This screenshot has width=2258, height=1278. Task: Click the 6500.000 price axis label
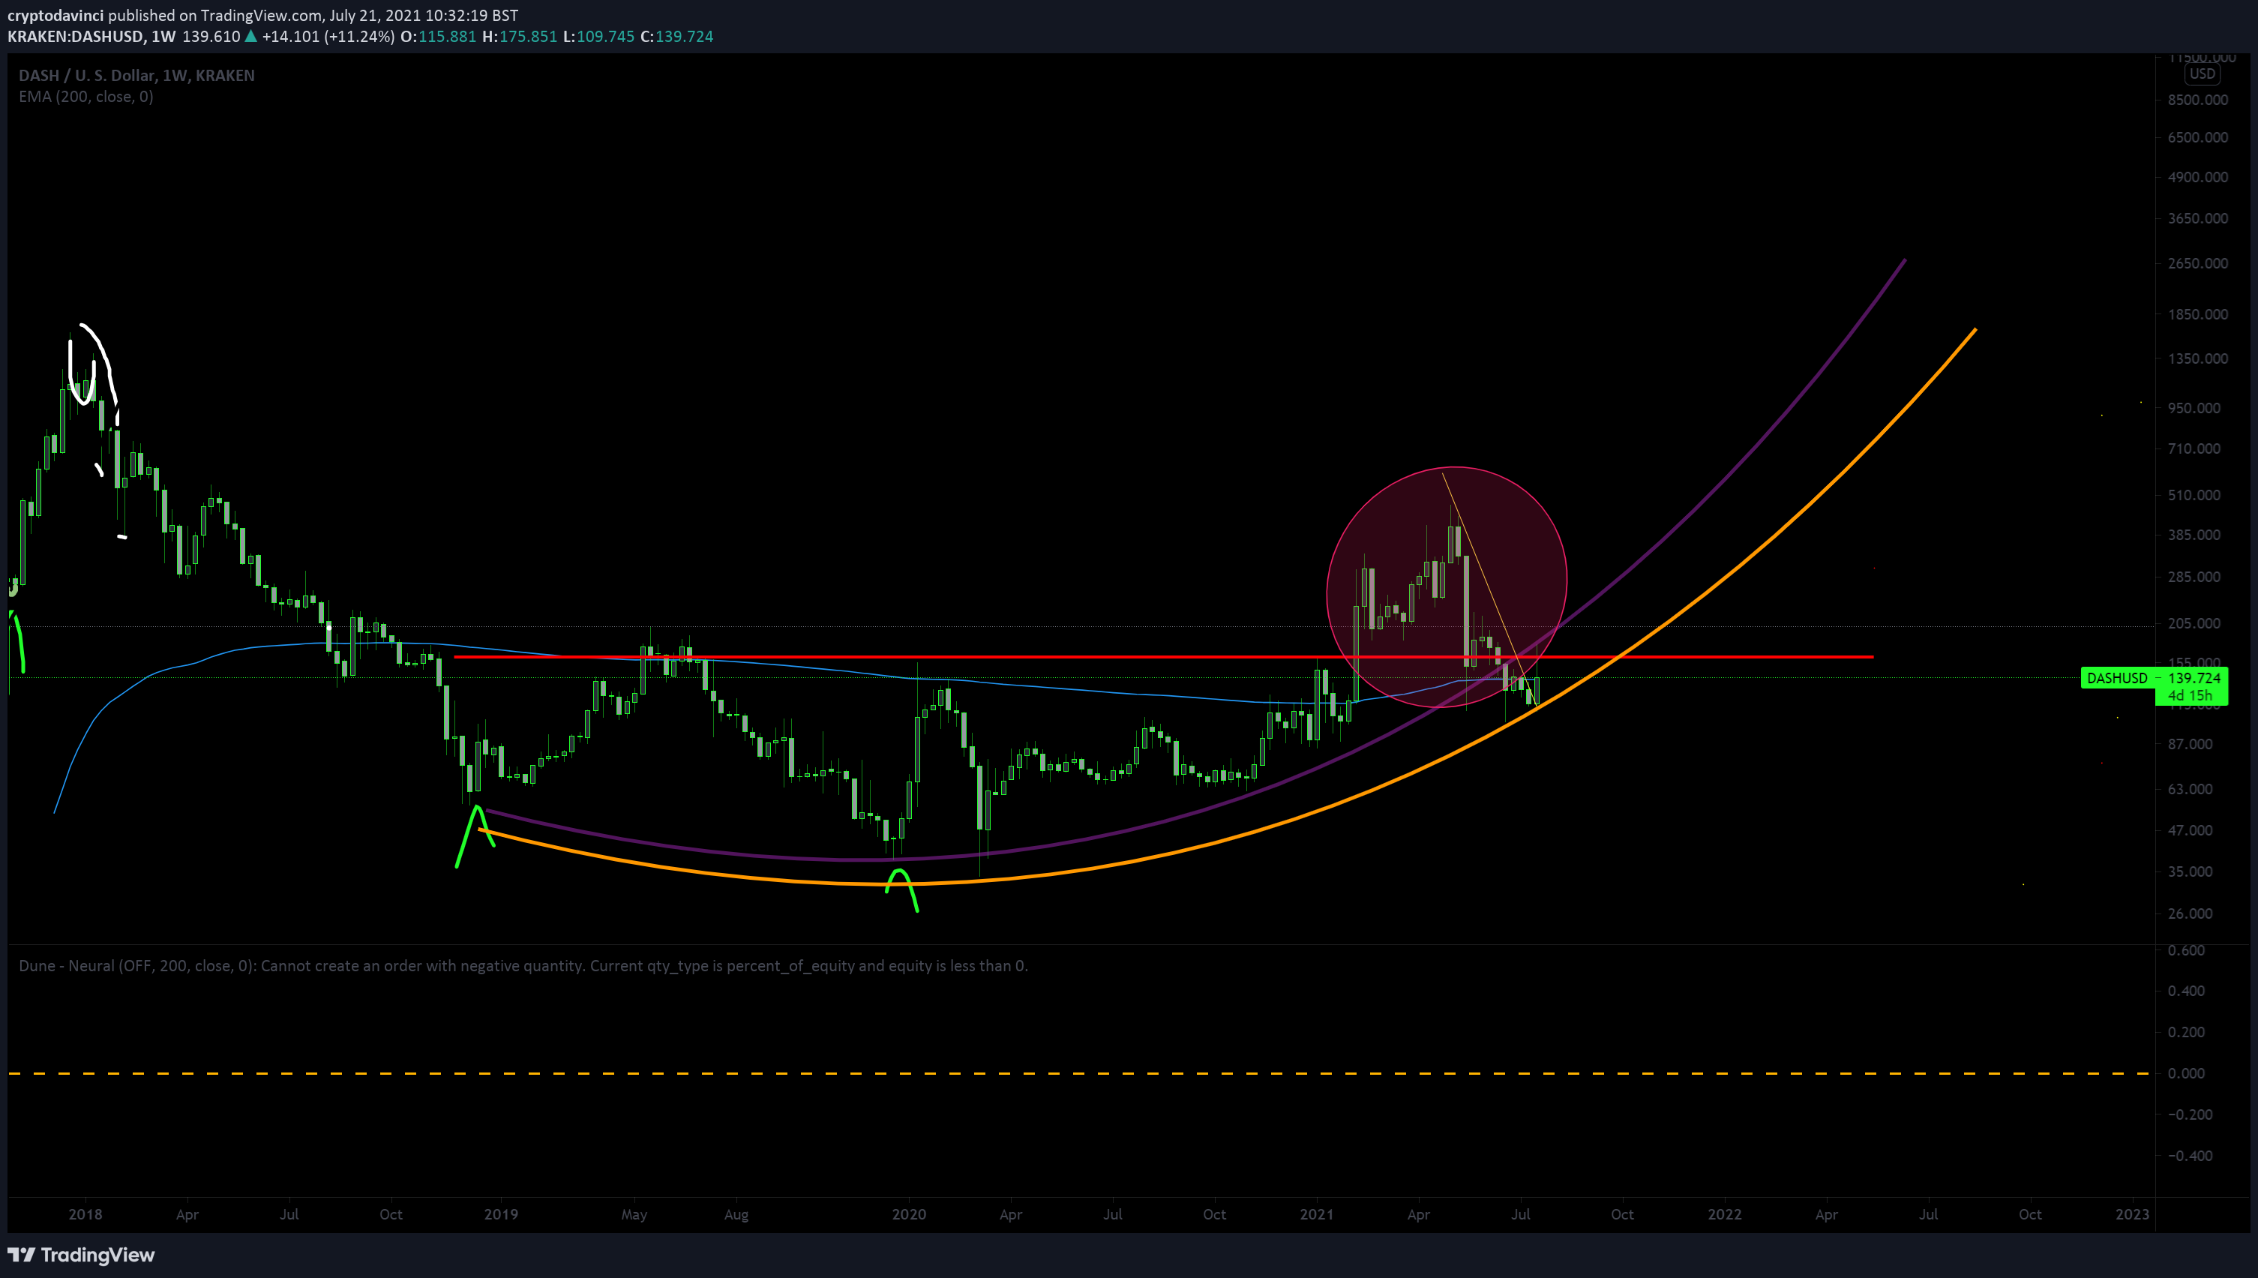click(2197, 137)
